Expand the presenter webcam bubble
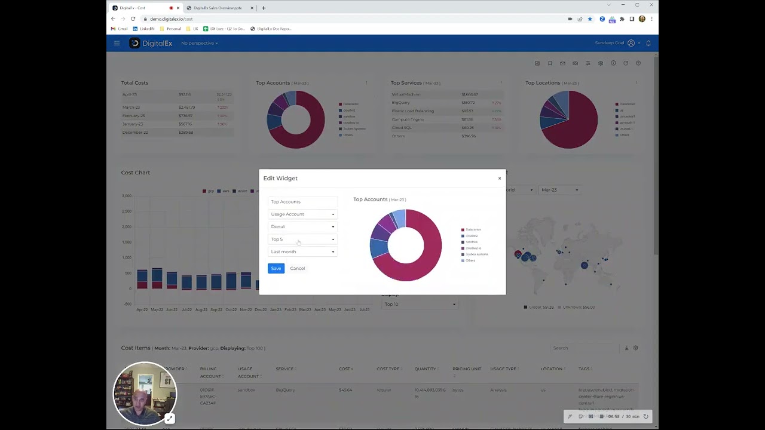The image size is (765, 430). click(170, 419)
